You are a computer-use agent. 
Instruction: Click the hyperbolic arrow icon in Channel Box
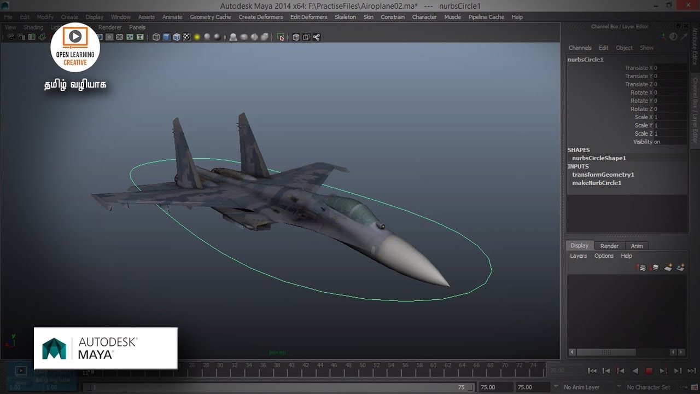coord(684,37)
